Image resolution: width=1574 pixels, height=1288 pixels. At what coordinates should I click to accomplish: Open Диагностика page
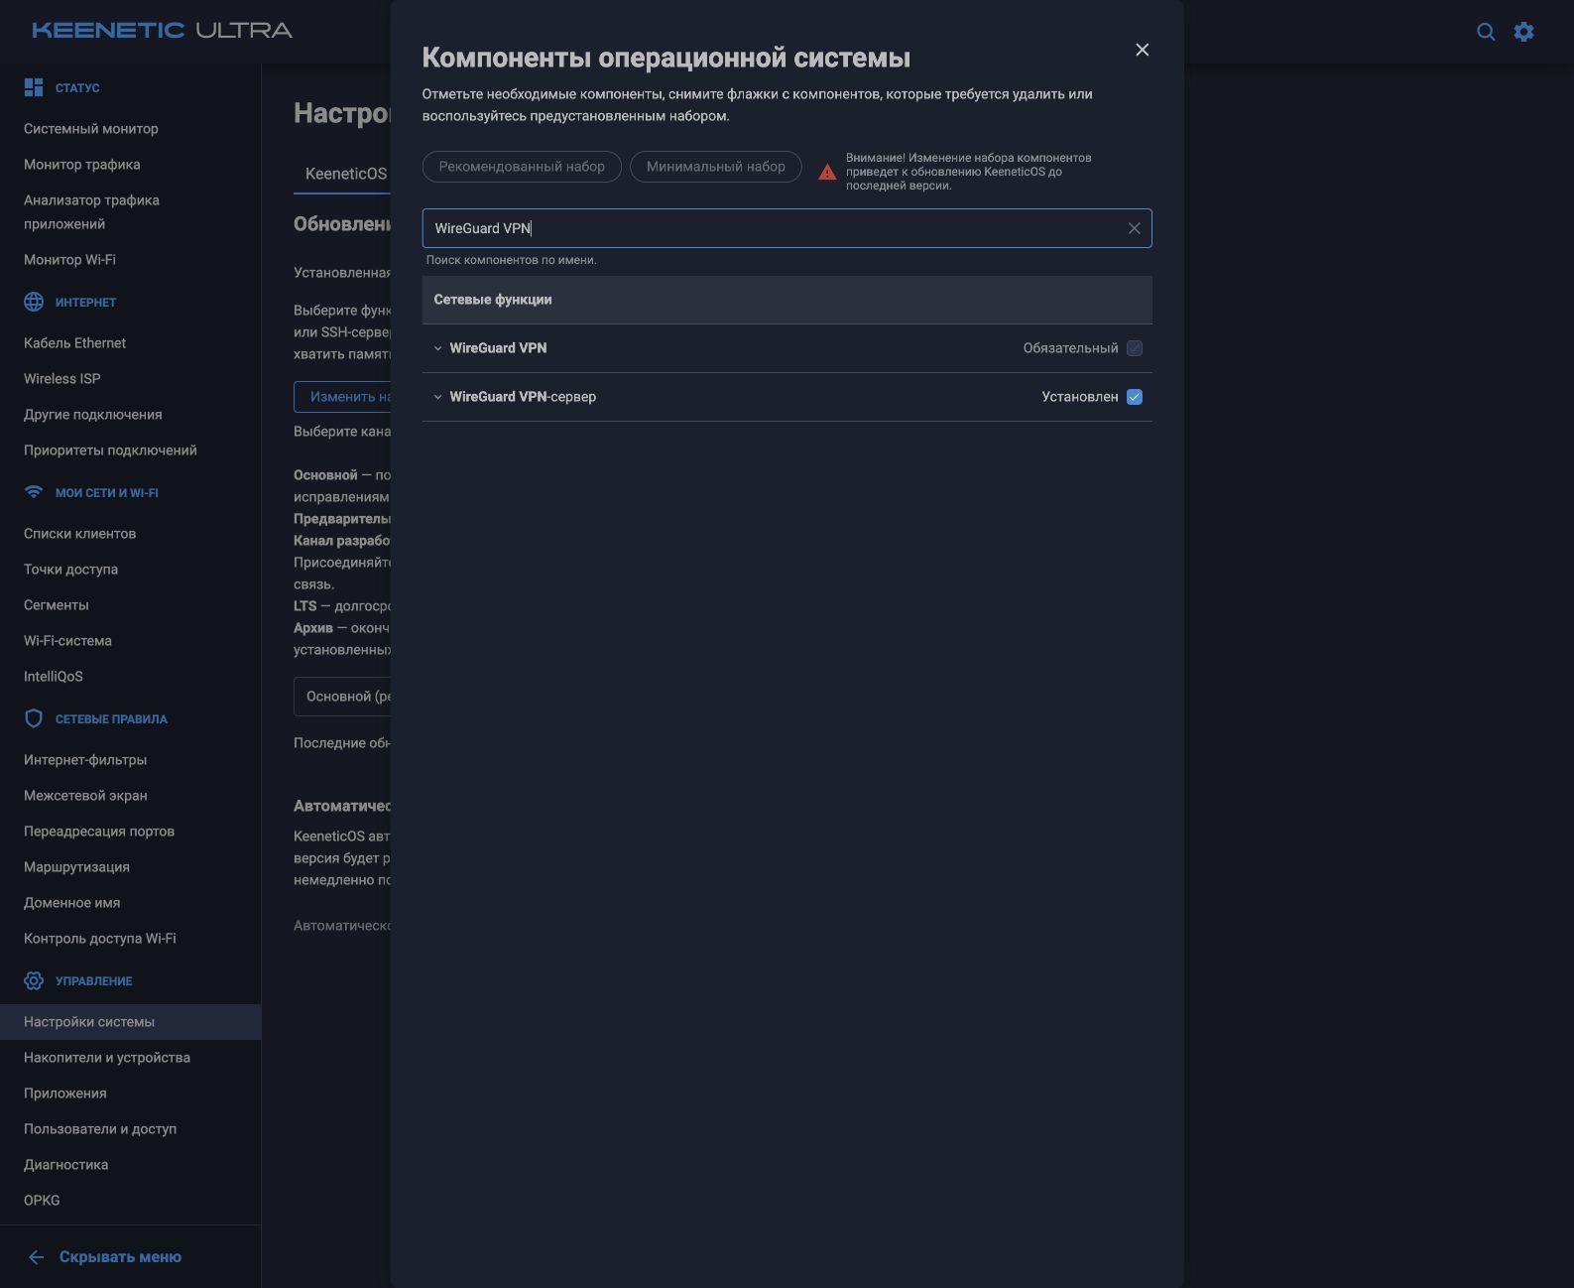click(x=66, y=1165)
